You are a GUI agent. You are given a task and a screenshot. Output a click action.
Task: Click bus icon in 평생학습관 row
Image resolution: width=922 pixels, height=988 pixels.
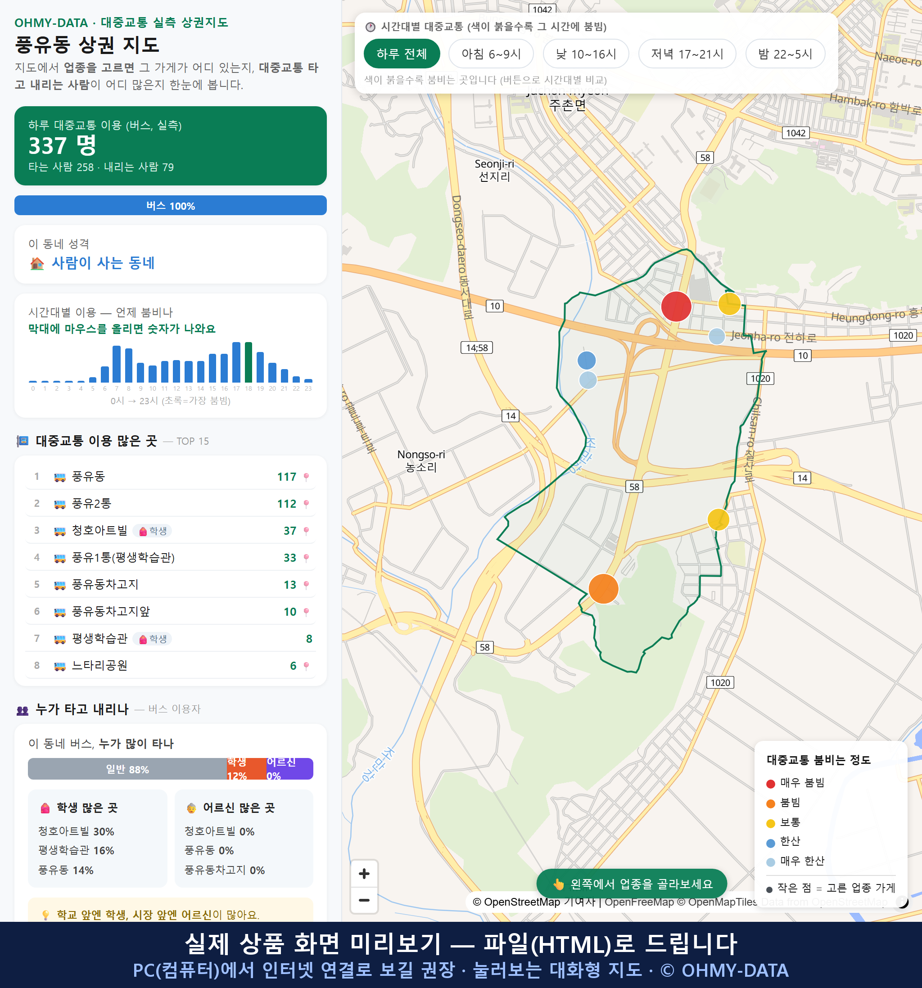[x=59, y=639]
